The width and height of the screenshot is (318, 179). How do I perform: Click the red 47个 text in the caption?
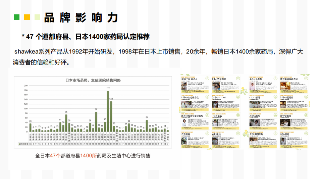click(x=55, y=156)
